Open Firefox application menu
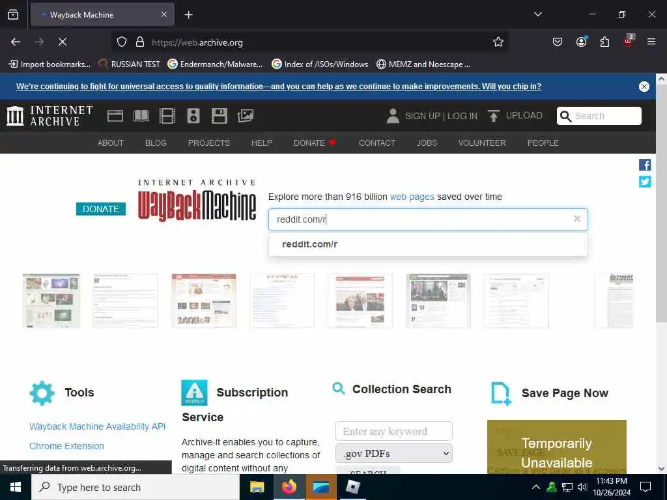Viewport: 667px width, 500px height. tap(651, 42)
